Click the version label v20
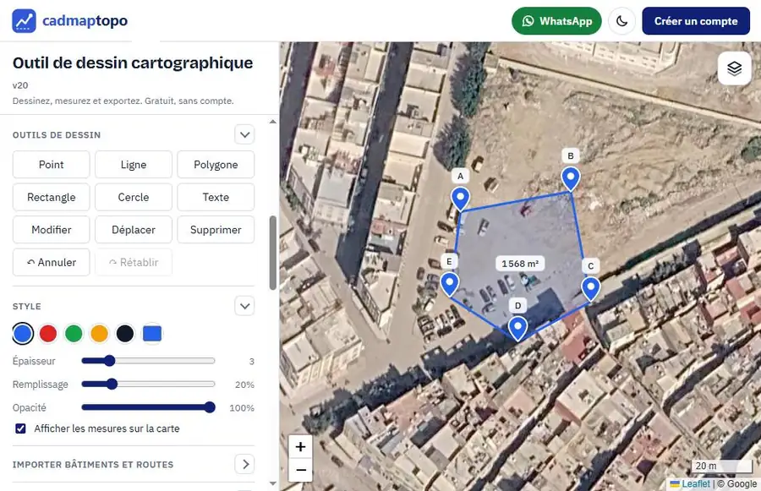 pos(20,85)
